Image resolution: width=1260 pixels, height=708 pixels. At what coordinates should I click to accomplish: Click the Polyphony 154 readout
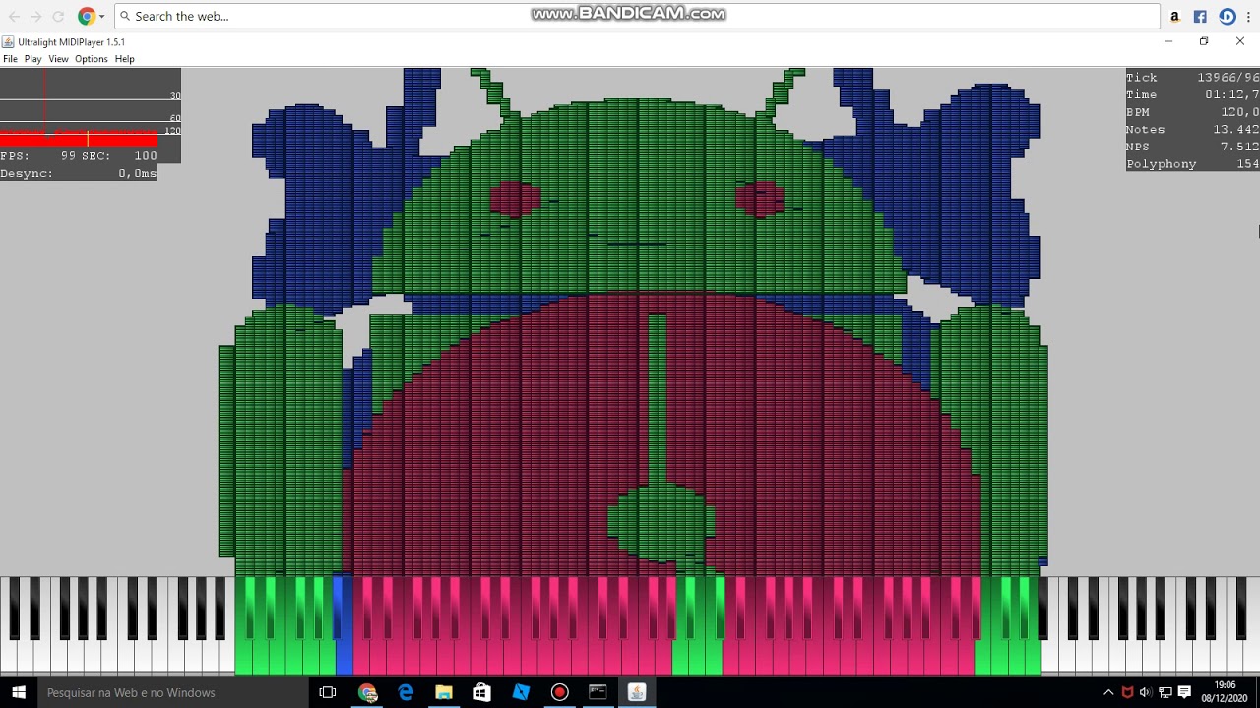tap(1192, 164)
